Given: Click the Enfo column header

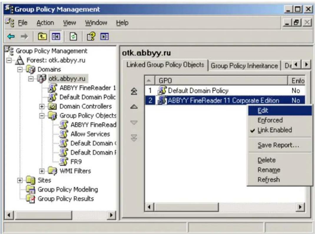Looking at the screenshot, I should [297, 81].
